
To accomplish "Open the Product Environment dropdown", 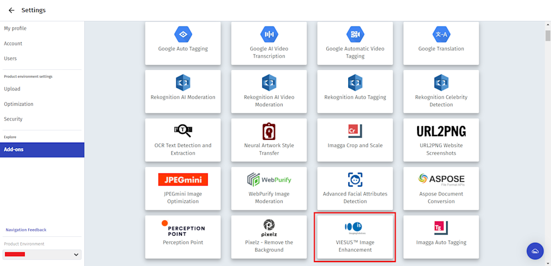I will click(x=42, y=254).
